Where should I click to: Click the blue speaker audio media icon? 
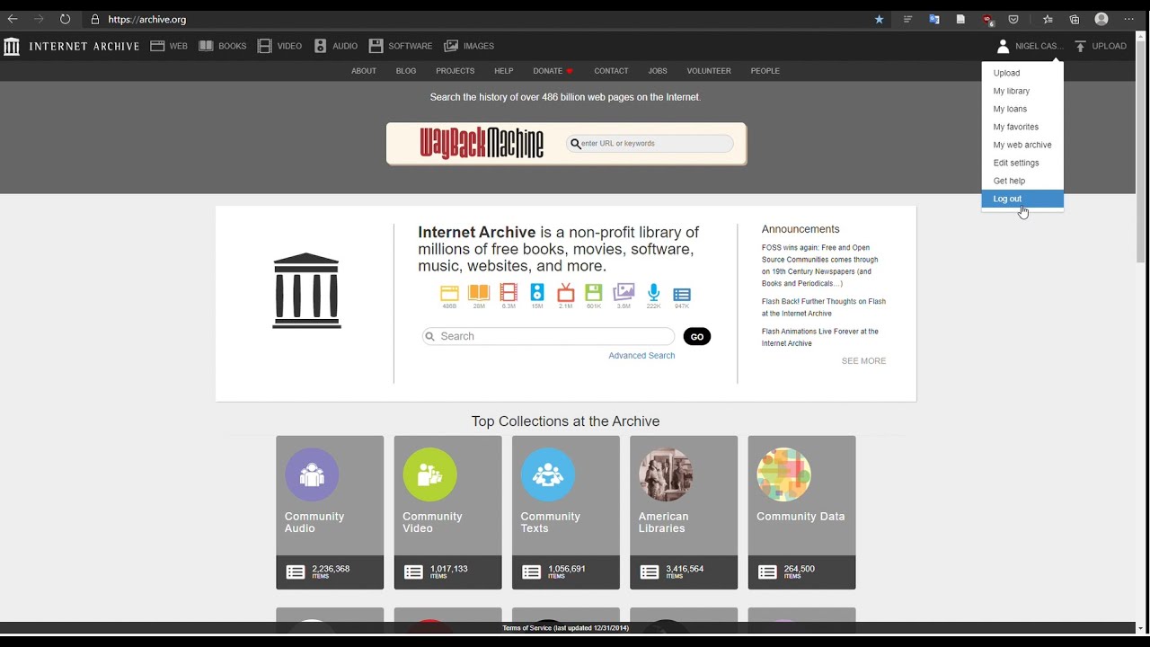pyautogui.click(x=537, y=293)
